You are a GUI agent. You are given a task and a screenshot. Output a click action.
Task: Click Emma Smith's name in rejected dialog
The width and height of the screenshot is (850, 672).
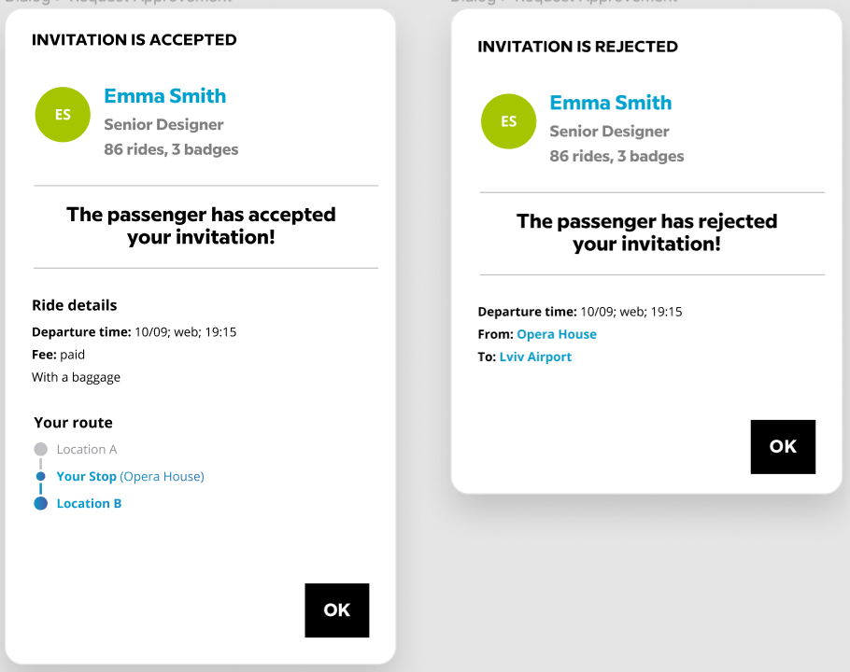click(x=610, y=103)
